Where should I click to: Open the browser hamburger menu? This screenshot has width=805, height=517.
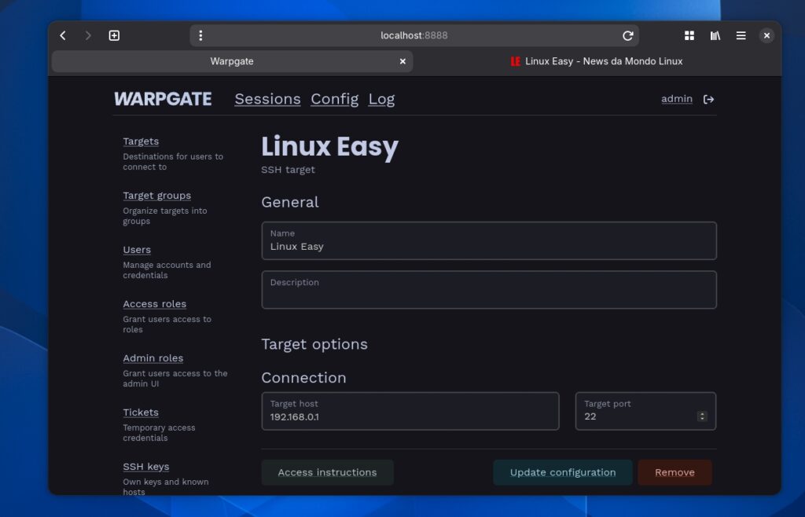click(x=741, y=35)
